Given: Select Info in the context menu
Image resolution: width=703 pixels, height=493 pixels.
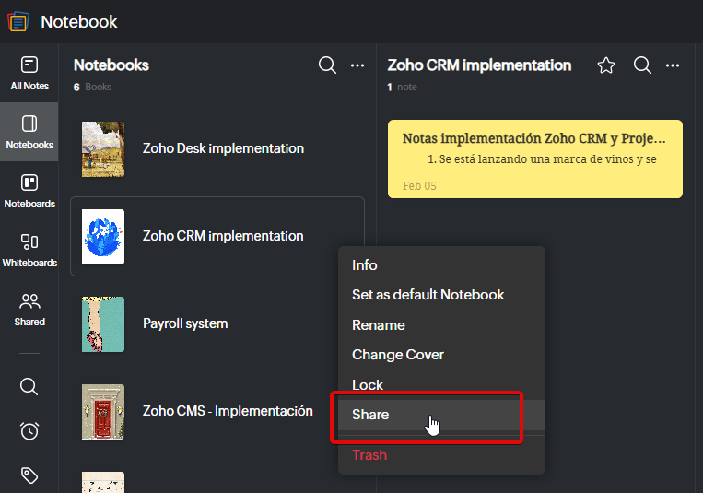Looking at the screenshot, I should (x=365, y=265).
